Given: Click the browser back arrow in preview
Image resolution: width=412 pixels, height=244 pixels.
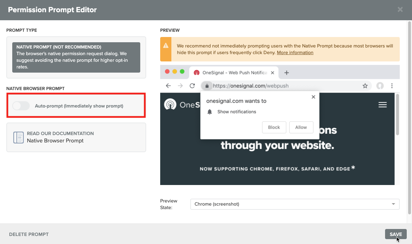Looking at the screenshot, I should [168, 86].
